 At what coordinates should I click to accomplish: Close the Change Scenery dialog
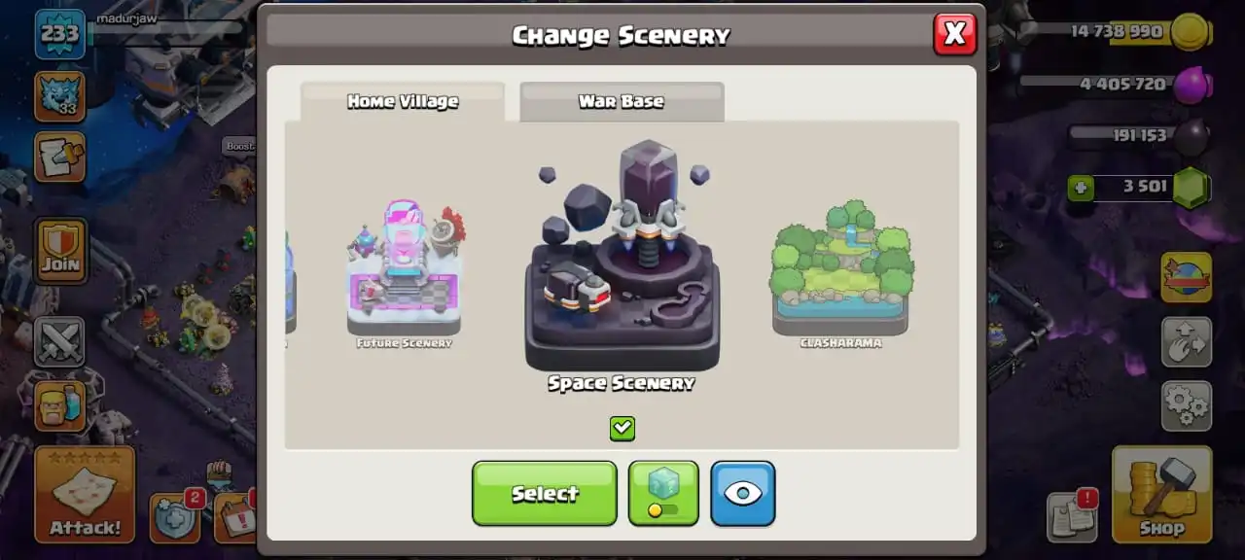[x=954, y=34]
